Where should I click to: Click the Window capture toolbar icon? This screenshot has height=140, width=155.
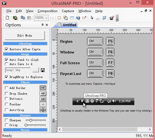point(72,18)
